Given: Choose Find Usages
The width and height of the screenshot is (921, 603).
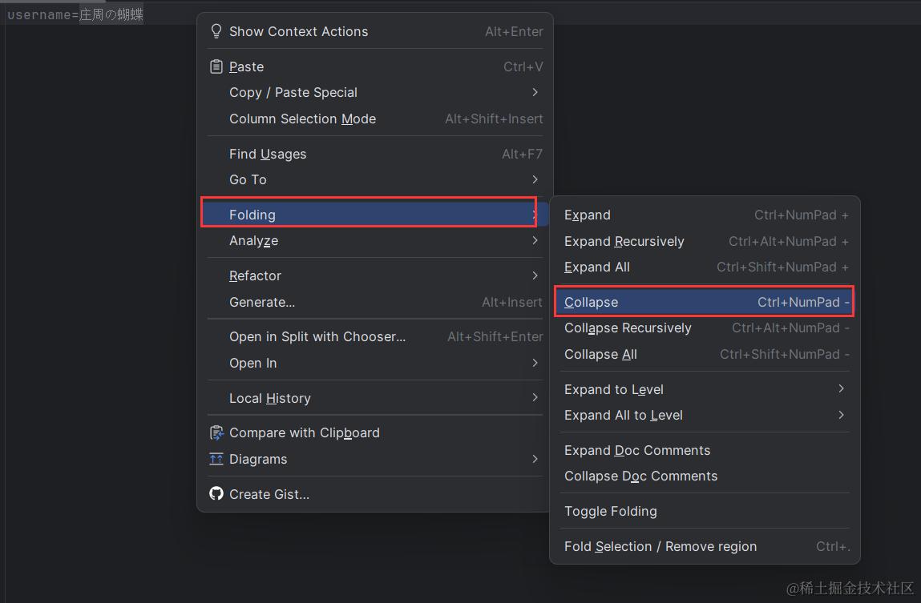Looking at the screenshot, I should (x=376, y=154).
